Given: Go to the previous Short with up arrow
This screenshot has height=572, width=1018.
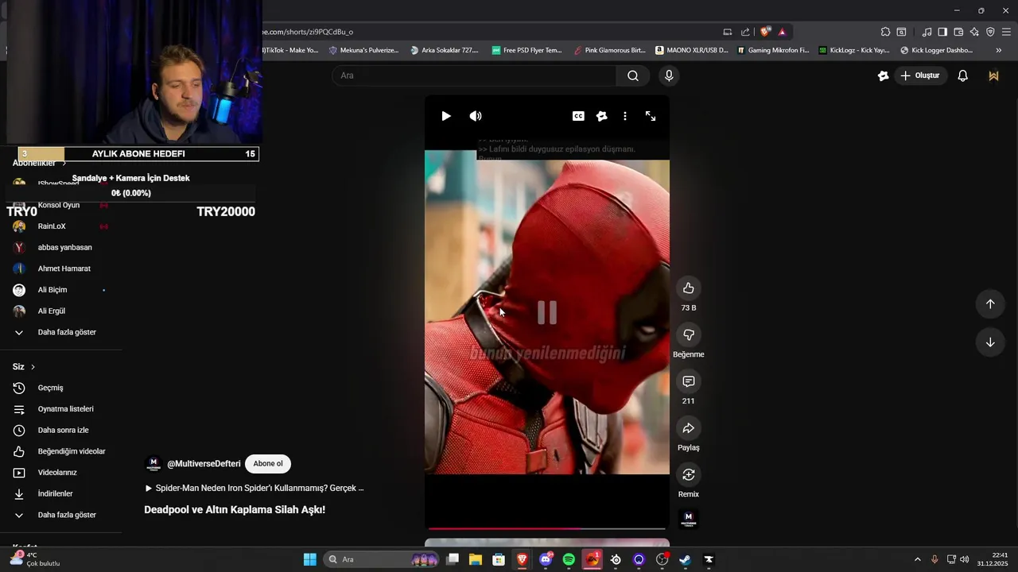Looking at the screenshot, I should [990, 303].
